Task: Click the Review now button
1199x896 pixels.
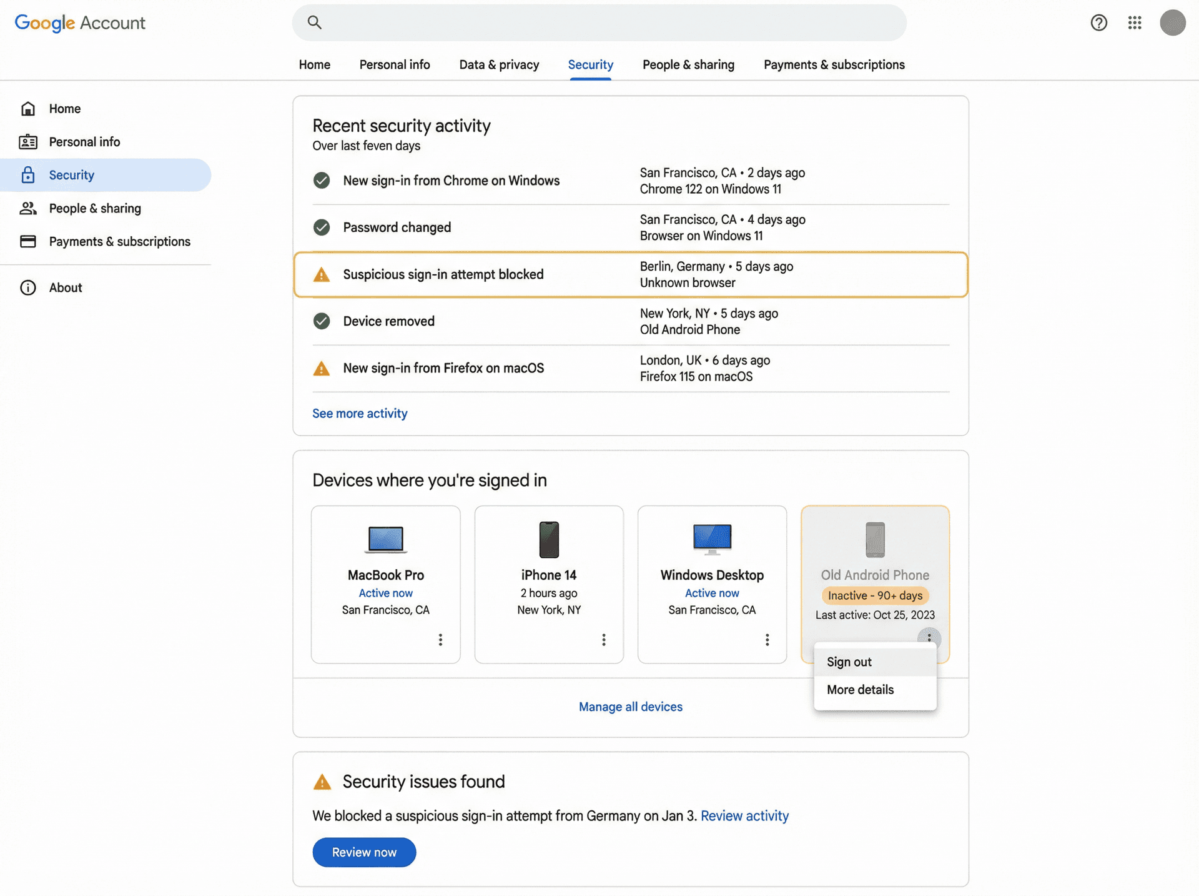Action: [x=364, y=852]
